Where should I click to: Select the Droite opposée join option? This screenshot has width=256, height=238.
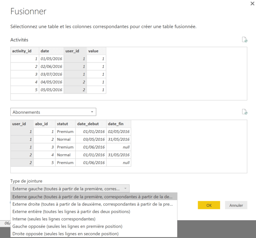coord(94,233)
